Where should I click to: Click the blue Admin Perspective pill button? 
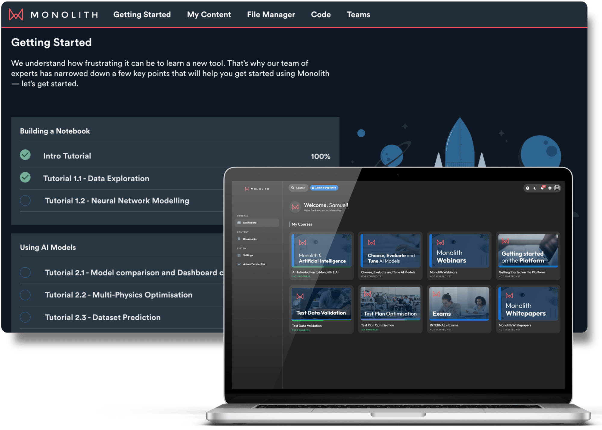324,188
